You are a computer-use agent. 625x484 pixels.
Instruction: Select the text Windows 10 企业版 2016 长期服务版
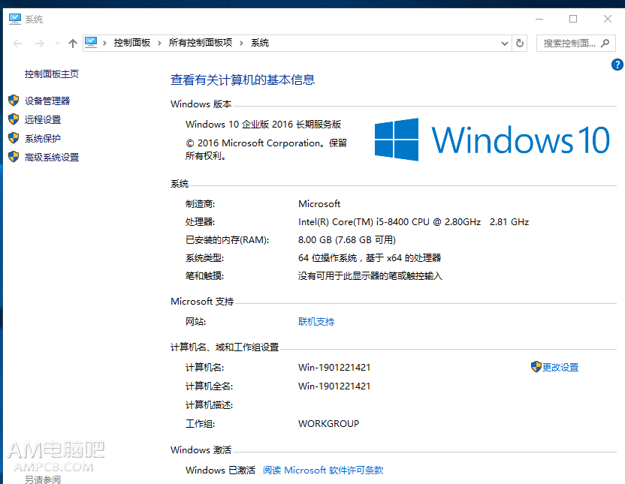pos(264,124)
